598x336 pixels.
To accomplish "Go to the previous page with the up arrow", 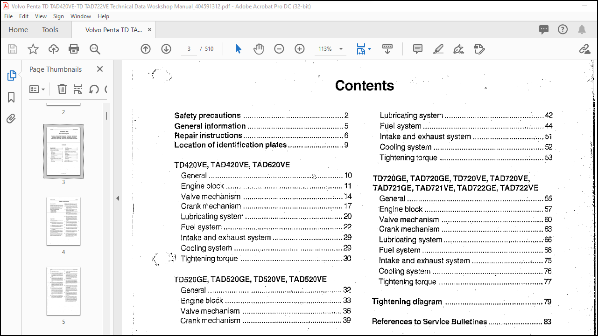I will (x=146, y=49).
